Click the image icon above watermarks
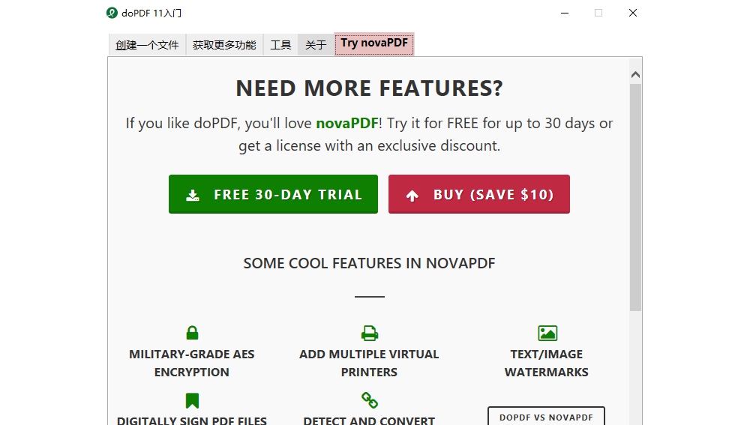Image resolution: width=750 pixels, height=425 pixels. tap(547, 333)
